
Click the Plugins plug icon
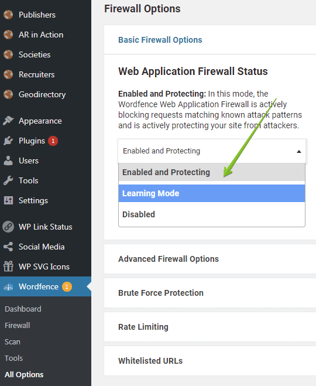[8, 141]
